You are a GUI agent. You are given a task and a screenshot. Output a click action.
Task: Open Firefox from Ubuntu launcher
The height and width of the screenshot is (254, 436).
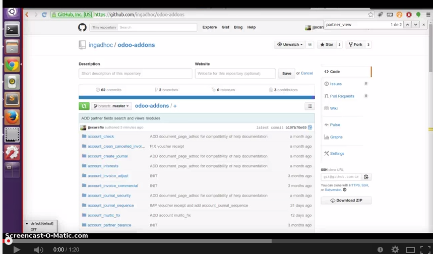pos(12,117)
